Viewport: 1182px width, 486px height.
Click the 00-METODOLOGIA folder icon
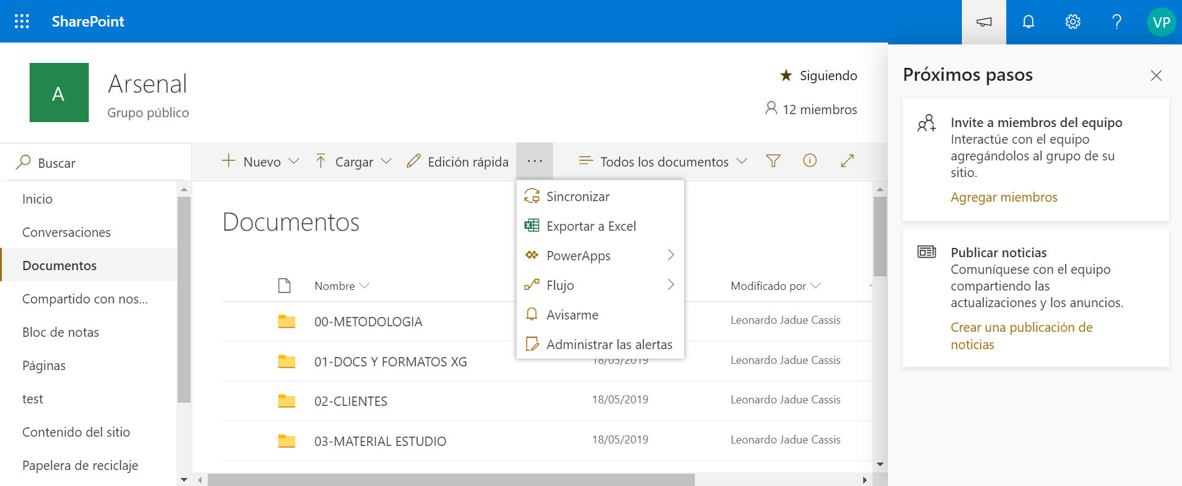pyautogui.click(x=287, y=321)
